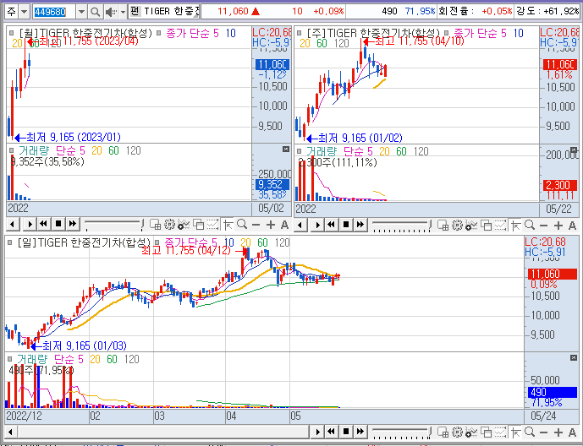The height and width of the screenshot is (446, 583).
Task: Click weekly chart magnifier zoom icon
Action: [x=530, y=225]
